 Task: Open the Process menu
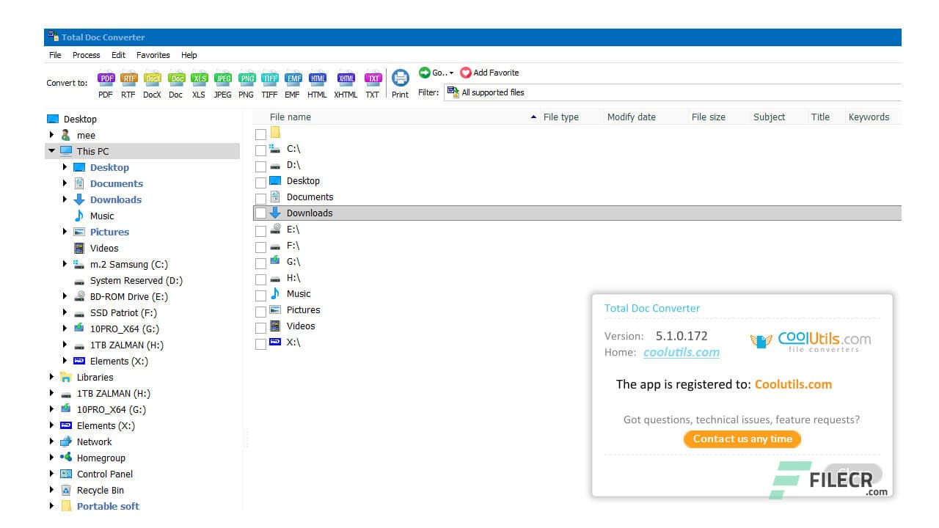click(x=86, y=54)
